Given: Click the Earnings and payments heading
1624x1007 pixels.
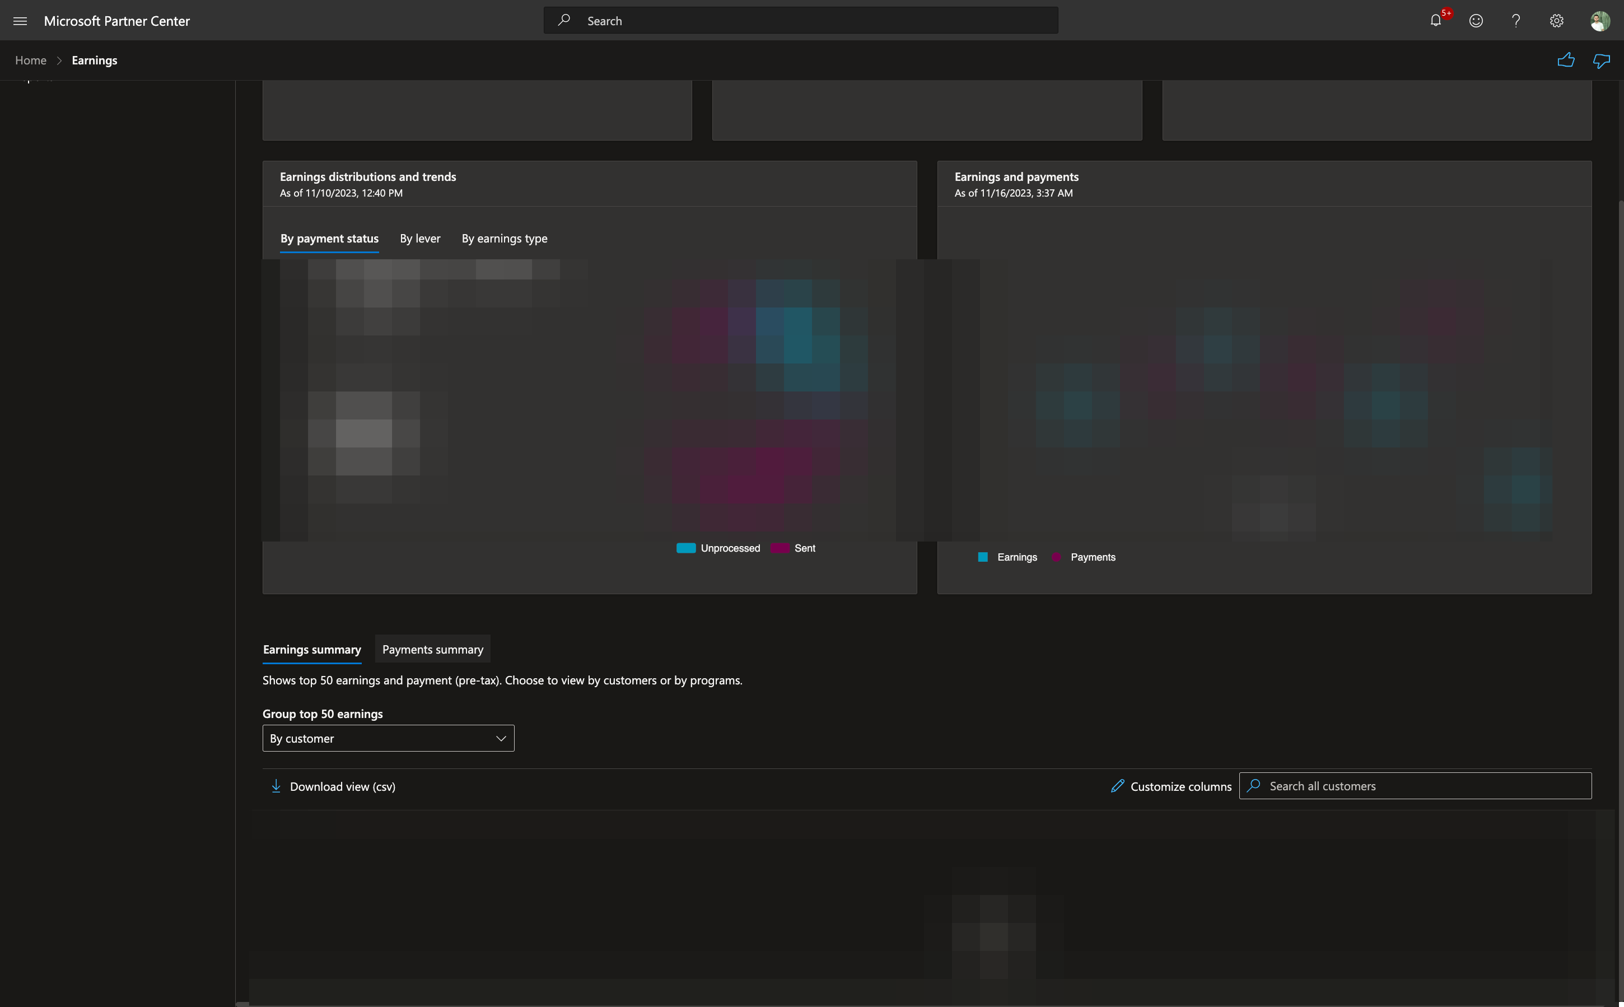Looking at the screenshot, I should click(1016, 176).
